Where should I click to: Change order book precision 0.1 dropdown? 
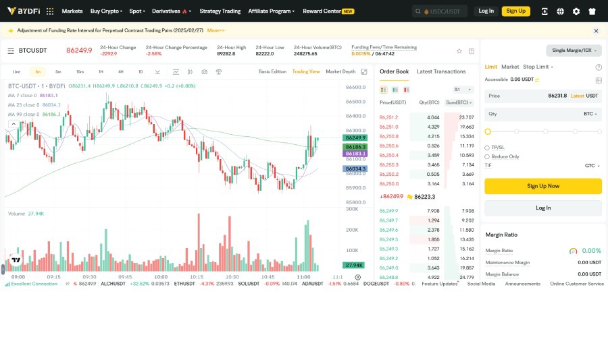[x=463, y=90]
